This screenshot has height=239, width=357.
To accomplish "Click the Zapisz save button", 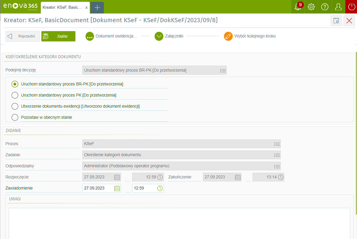I will 58,36.
